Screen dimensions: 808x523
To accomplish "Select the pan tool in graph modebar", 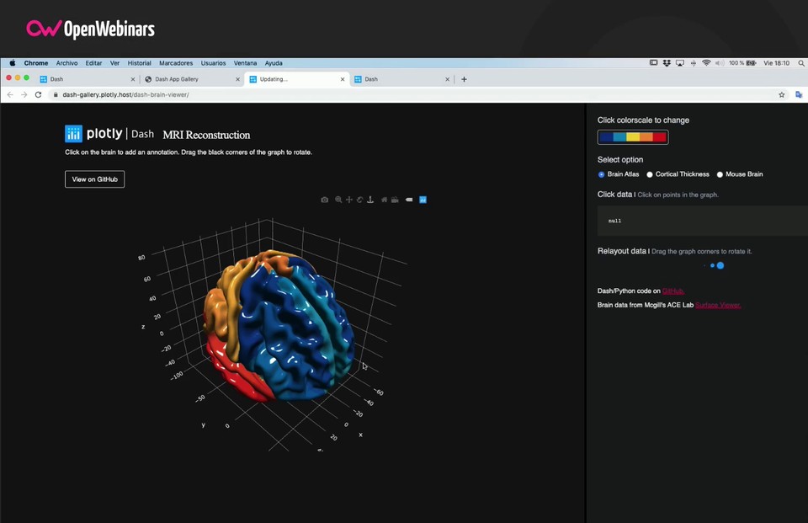I will (349, 200).
